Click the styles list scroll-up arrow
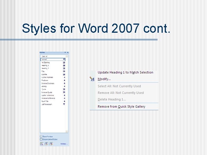 67,57
